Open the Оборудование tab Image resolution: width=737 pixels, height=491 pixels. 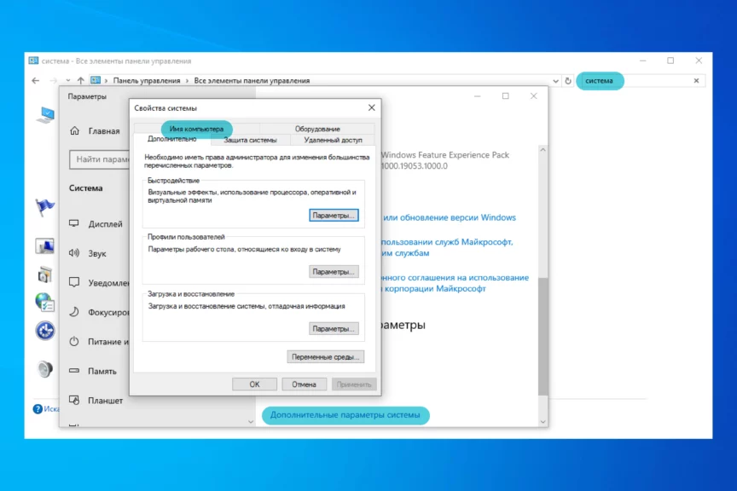coord(317,129)
